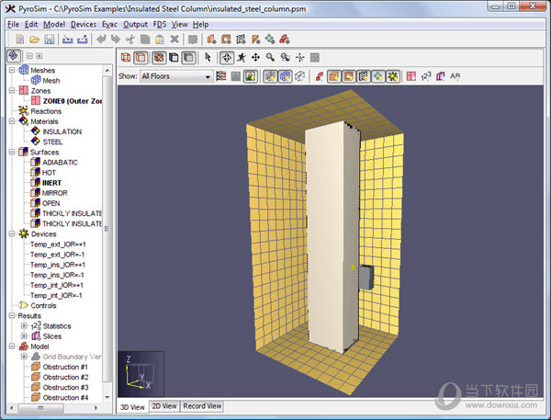The height and width of the screenshot is (420, 551).
Task: Collapse the Materials tree node
Action: (x=12, y=121)
